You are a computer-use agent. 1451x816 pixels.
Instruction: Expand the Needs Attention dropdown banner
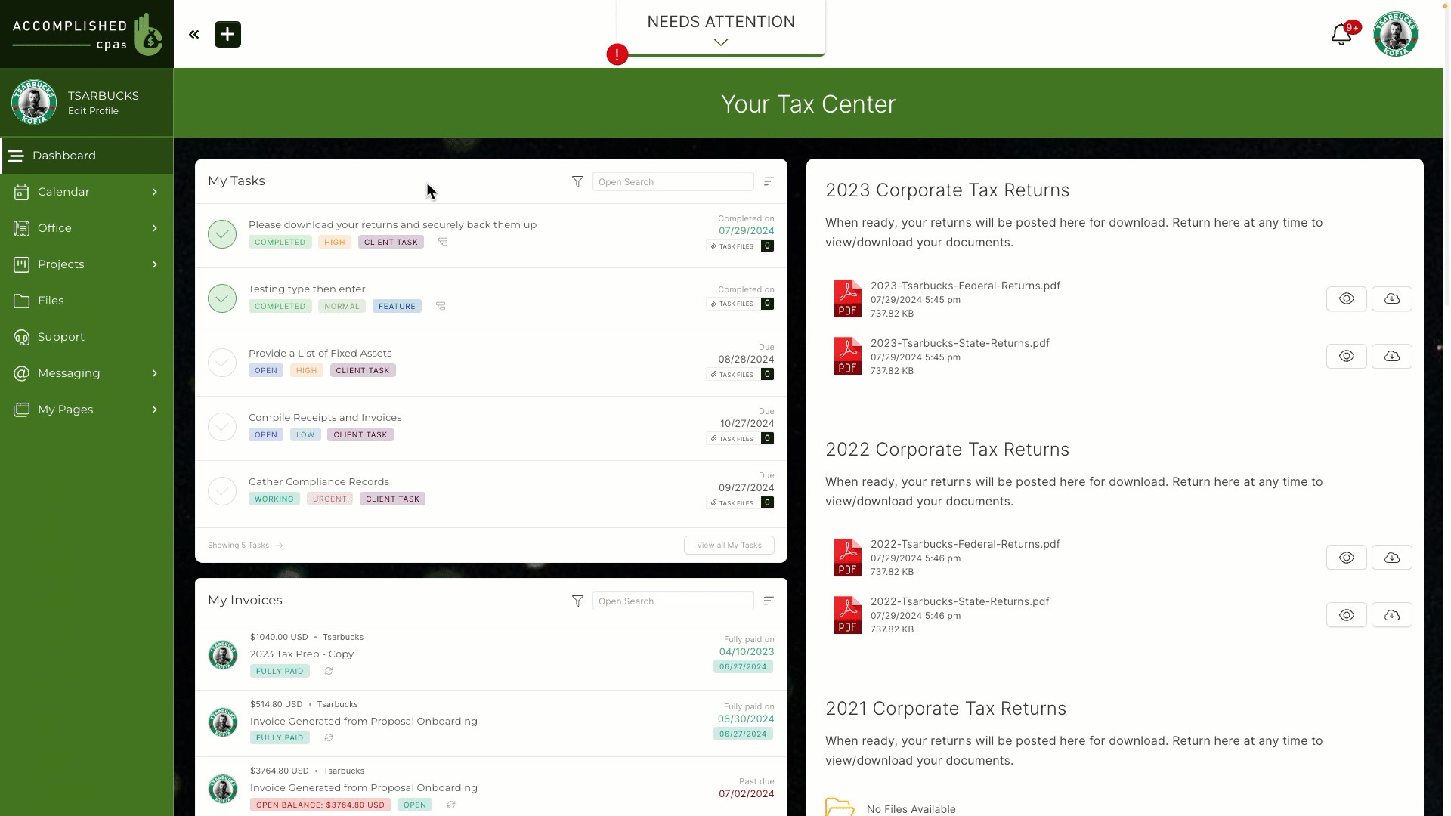[722, 41]
